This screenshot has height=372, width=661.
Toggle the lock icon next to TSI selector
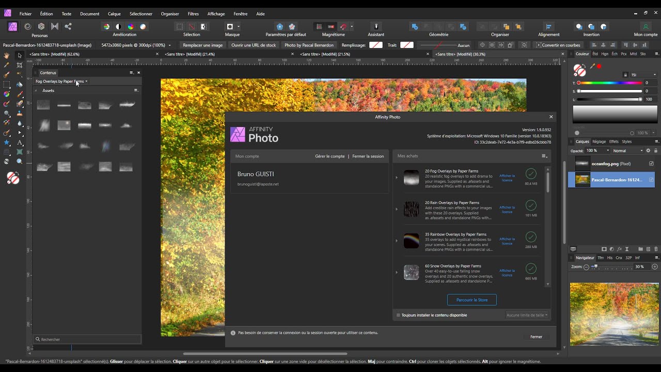click(x=625, y=75)
